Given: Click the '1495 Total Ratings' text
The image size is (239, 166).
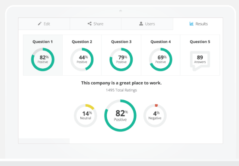Looking at the screenshot, I should pyautogui.click(x=121, y=90).
